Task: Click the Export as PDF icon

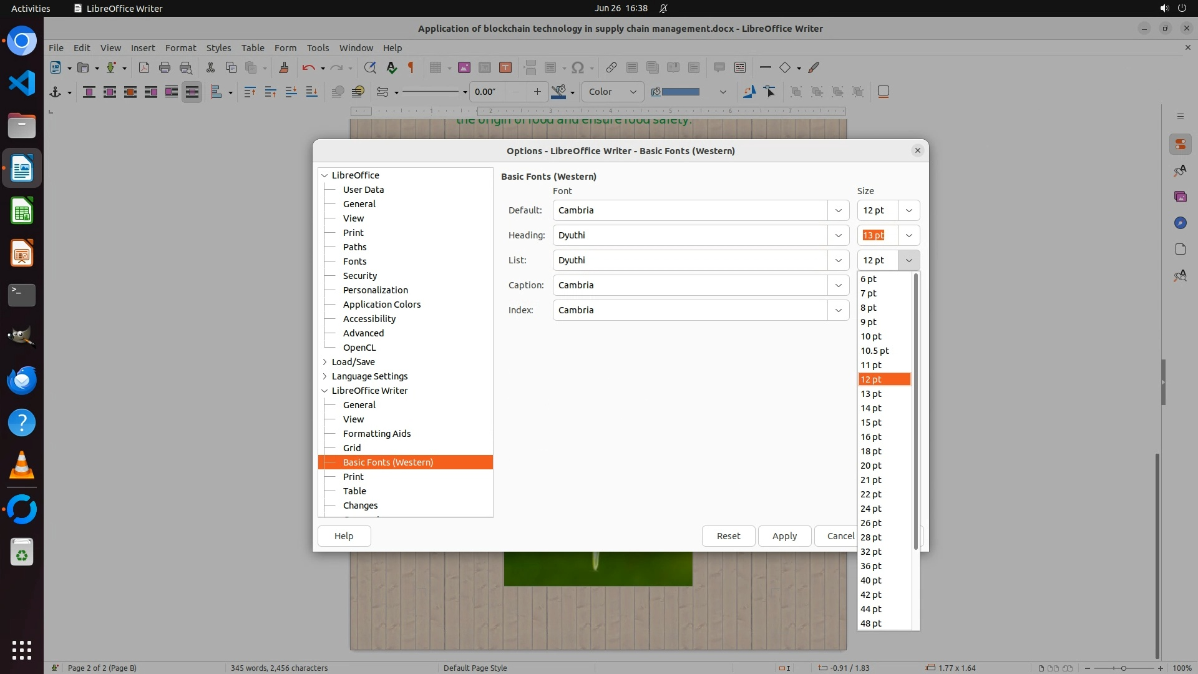Action: 144,67
